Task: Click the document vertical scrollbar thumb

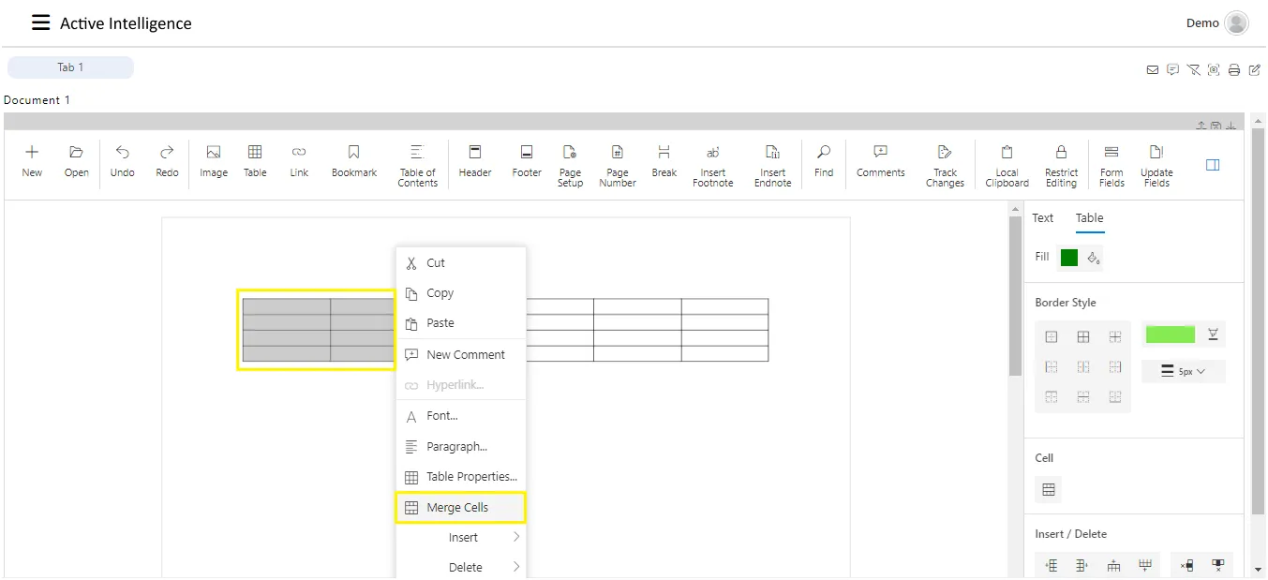Action: point(1015,295)
